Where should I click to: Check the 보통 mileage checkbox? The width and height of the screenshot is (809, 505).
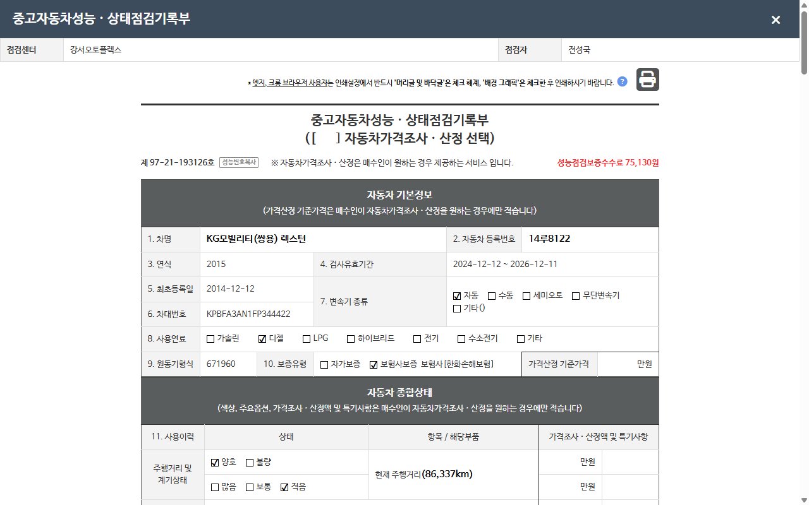pyautogui.click(x=250, y=487)
